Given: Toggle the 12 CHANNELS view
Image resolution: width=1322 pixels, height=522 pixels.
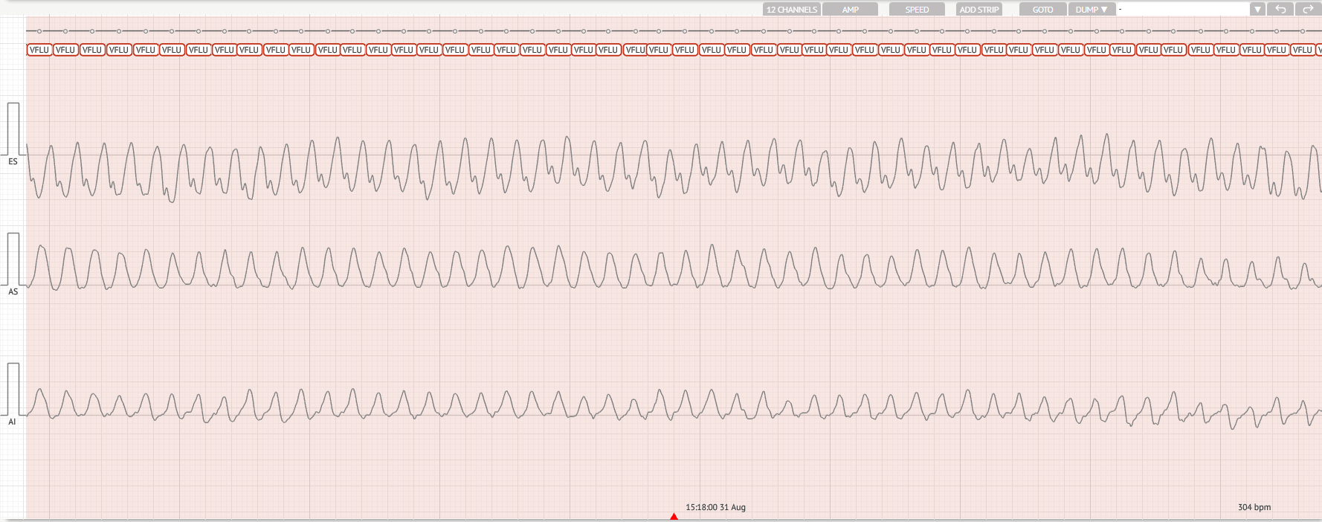Looking at the screenshot, I should point(791,10).
